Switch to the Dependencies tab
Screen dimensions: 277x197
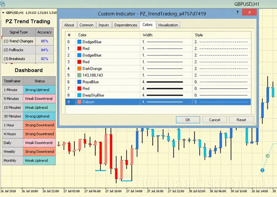(126, 25)
